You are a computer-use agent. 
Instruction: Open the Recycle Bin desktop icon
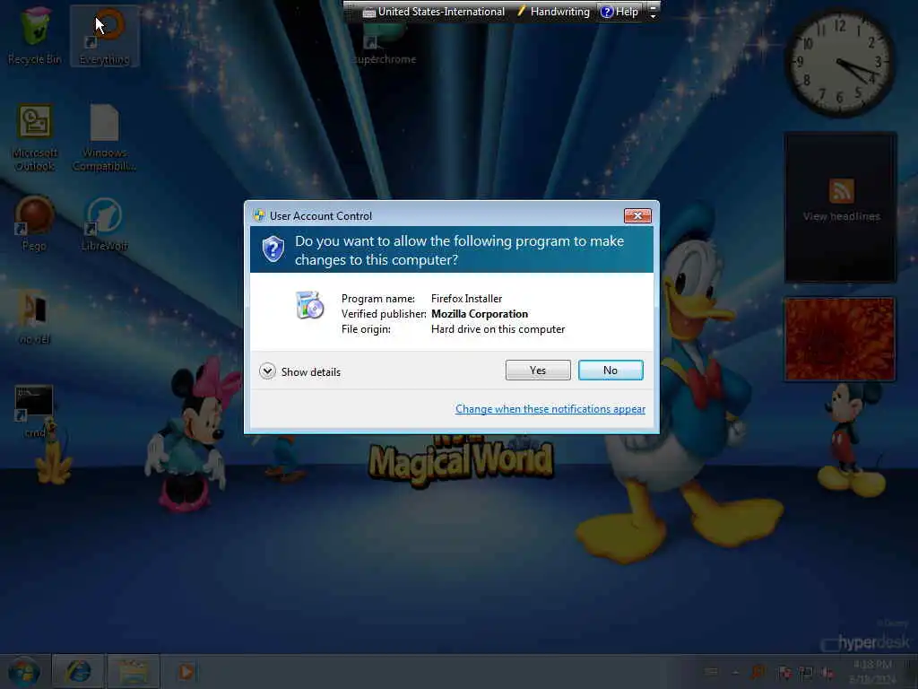tap(35, 36)
